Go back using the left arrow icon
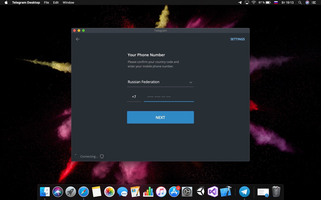Image resolution: width=321 pixels, height=200 pixels. (78, 39)
